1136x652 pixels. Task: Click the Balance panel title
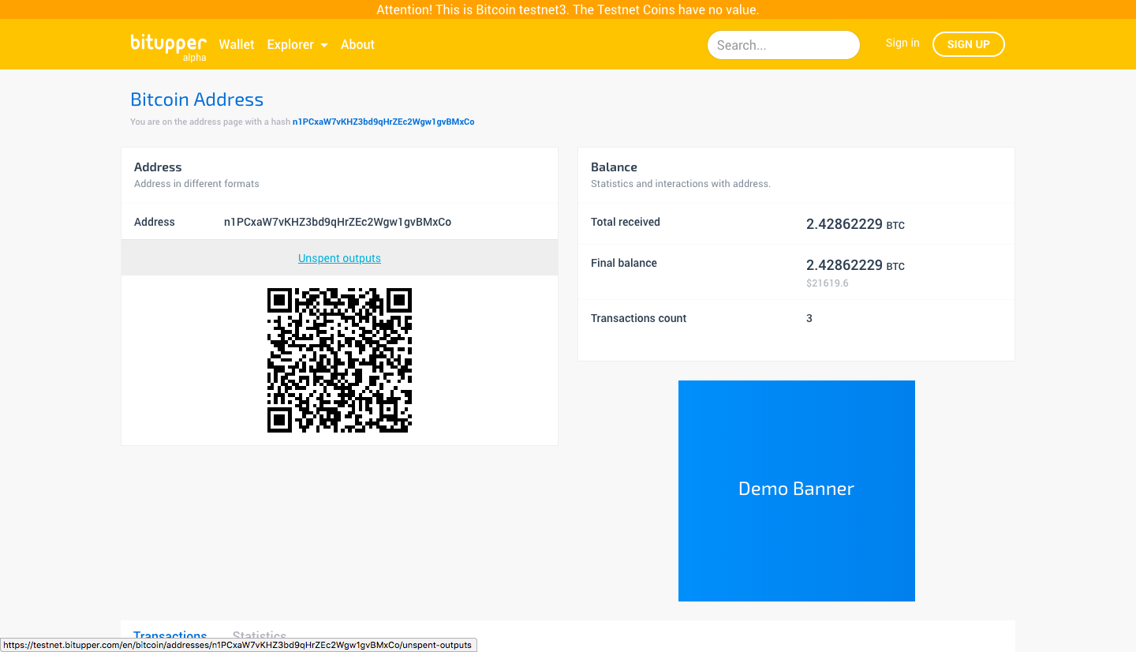[614, 167]
